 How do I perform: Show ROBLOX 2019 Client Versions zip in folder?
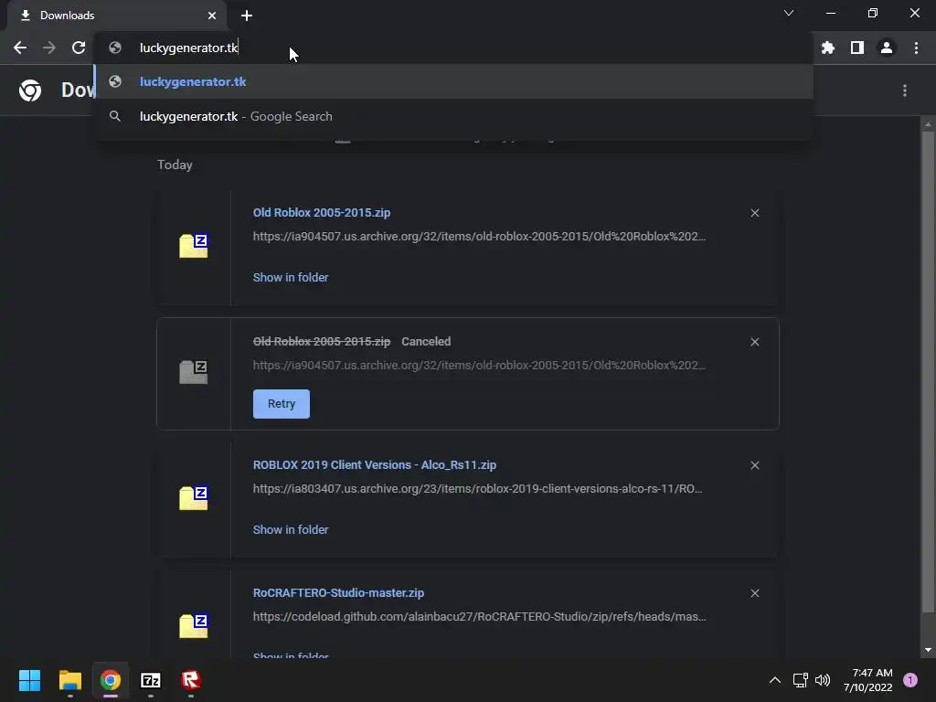[x=291, y=530]
